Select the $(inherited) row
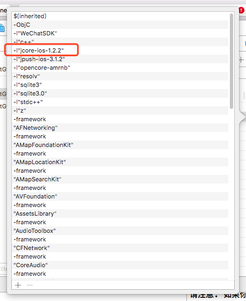 [x=120, y=16]
